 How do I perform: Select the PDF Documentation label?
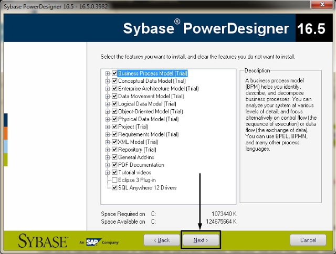click(x=141, y=165)
